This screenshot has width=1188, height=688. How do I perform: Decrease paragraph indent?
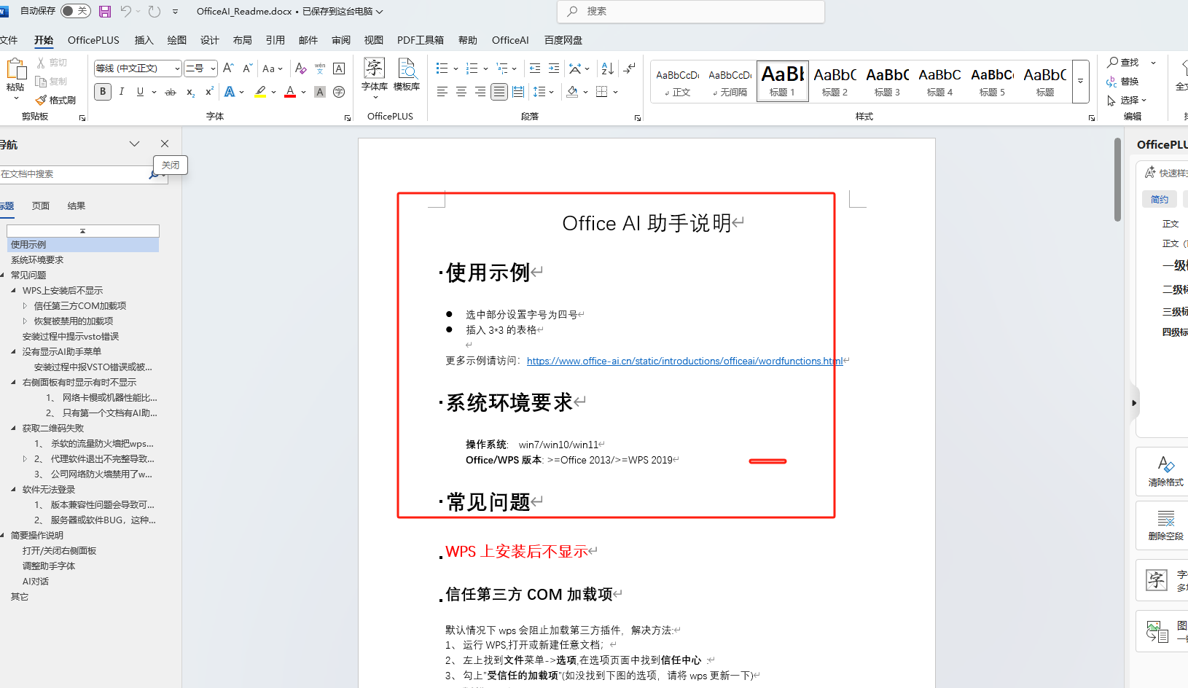coord(535,68)
